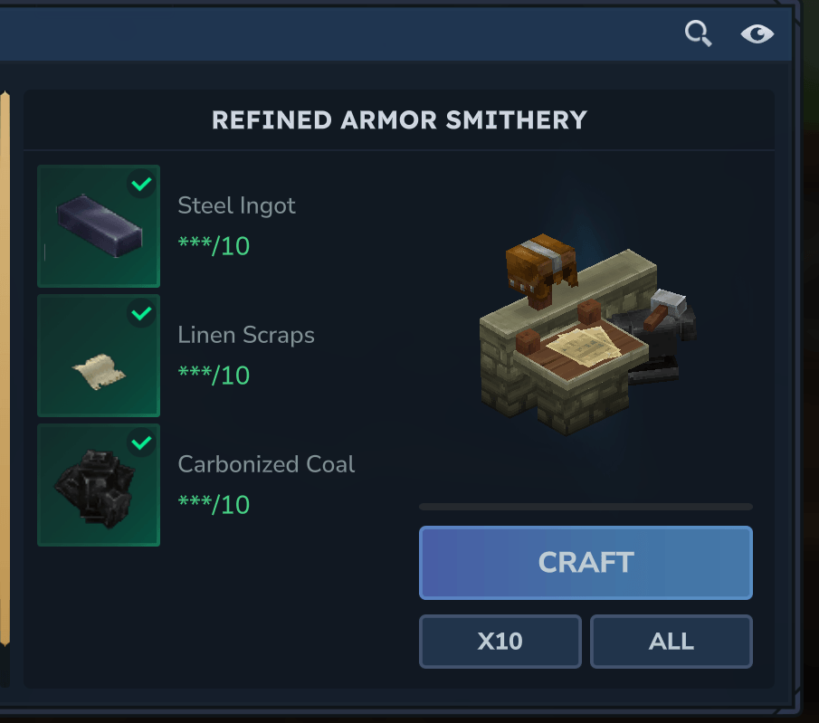
Task: Select the Linen Scraps item icon
Action: (99, 356)
